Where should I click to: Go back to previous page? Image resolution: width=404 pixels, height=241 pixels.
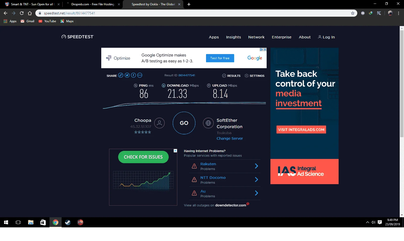(x=6, y=13)
